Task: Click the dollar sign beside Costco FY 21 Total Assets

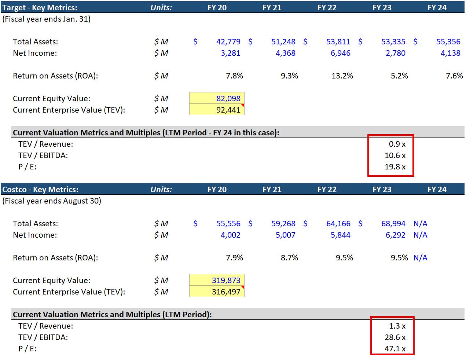Action: click(250, 223)
